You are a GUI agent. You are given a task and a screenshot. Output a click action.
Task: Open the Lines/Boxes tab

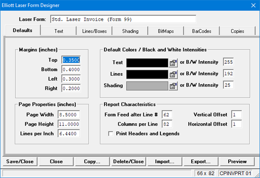coord(94,31)
